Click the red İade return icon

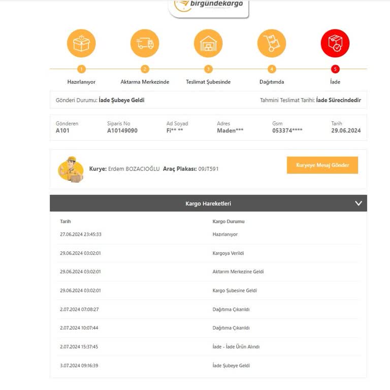[x=335, y=44]
